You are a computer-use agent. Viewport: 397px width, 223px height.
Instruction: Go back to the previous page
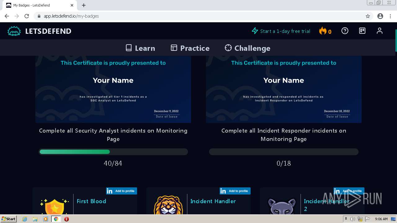[x=7, y=16]
